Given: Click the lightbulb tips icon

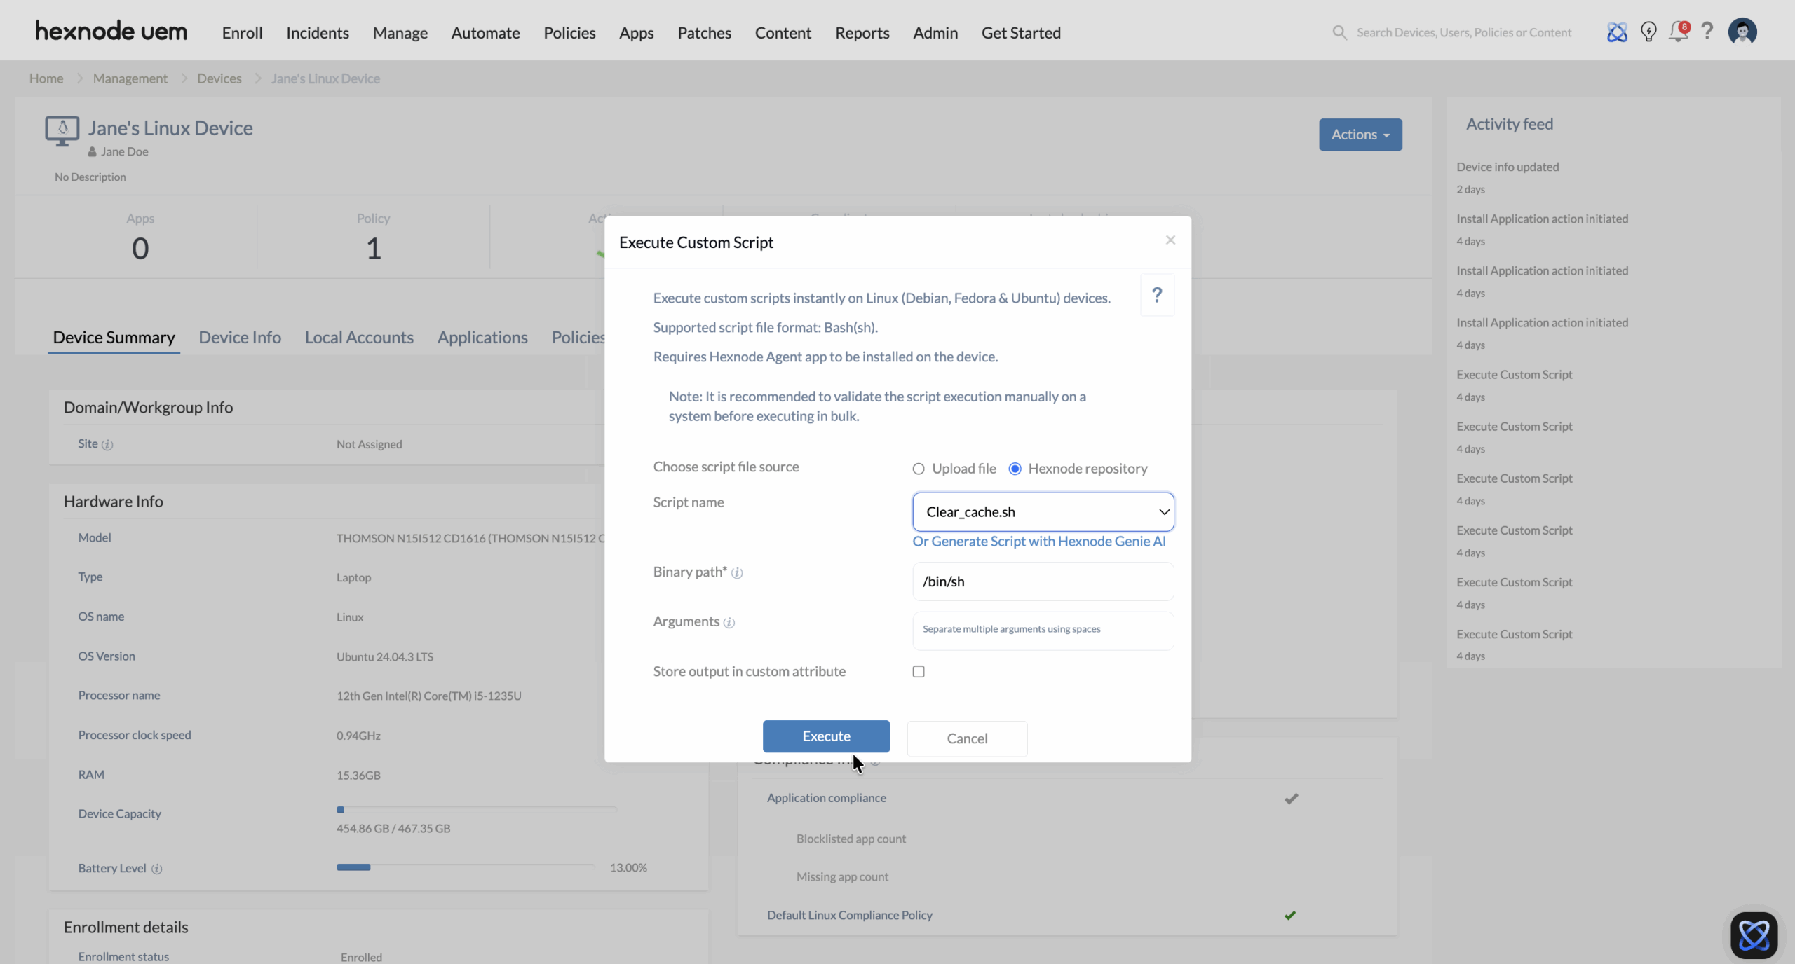Looking at the screenshot, I should [x=1648, y=32].
